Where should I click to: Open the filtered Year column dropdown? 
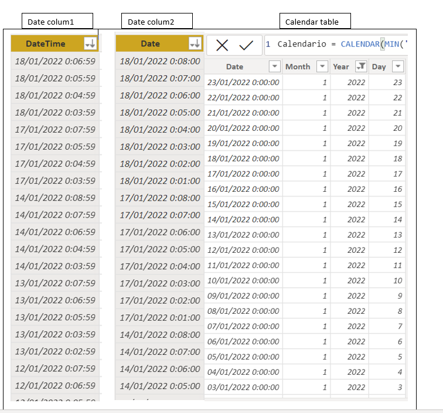(361, 66)
